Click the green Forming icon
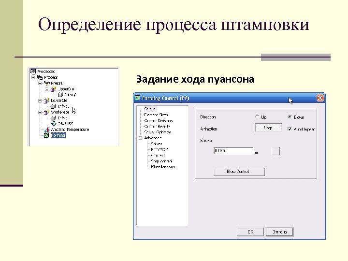The width and height of the screenshot is (348, 261). [x=46, y=135]
